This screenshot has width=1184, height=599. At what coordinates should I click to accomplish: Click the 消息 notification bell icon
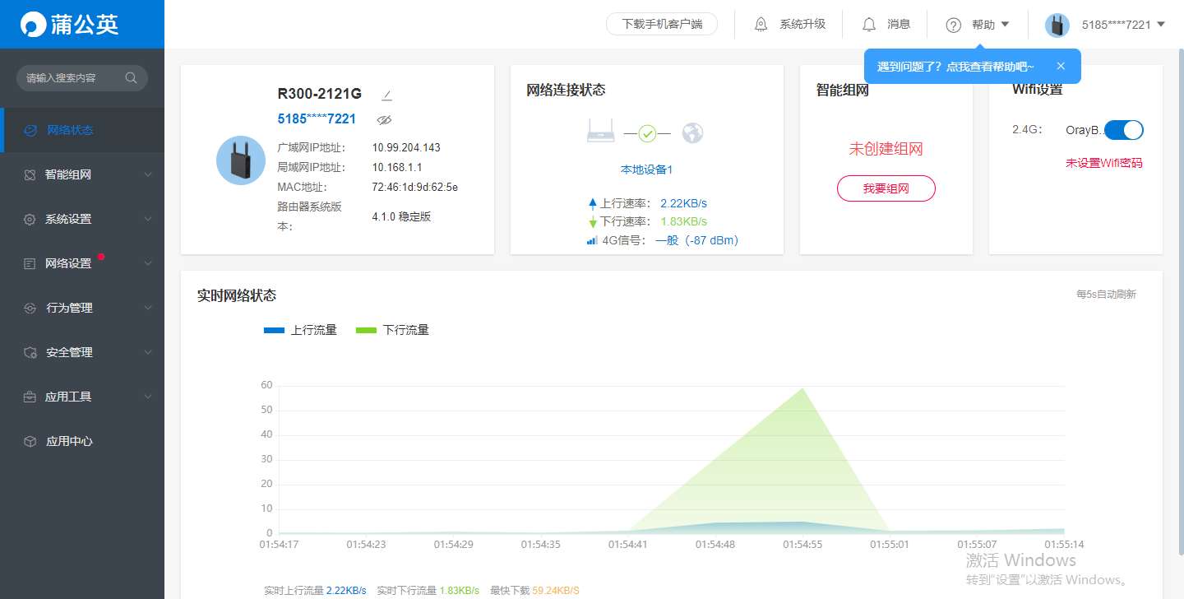pyautogui.click(x=869, y=24)
